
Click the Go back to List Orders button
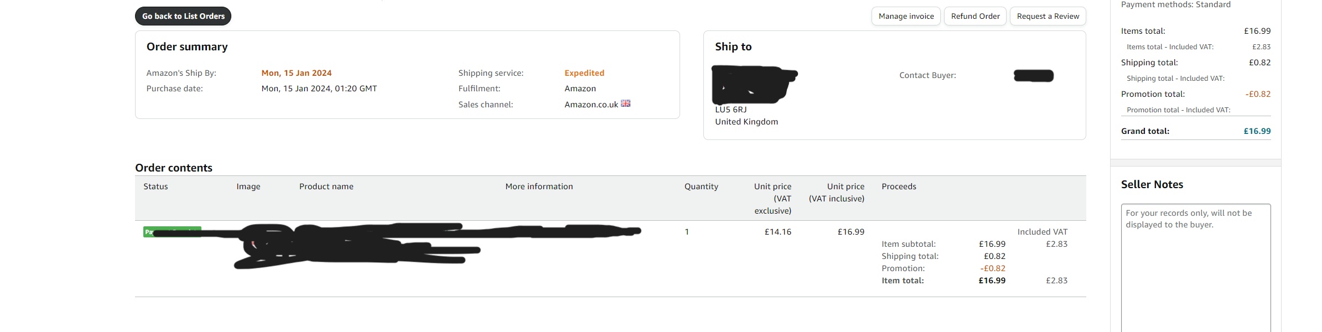tap(183, 16)
